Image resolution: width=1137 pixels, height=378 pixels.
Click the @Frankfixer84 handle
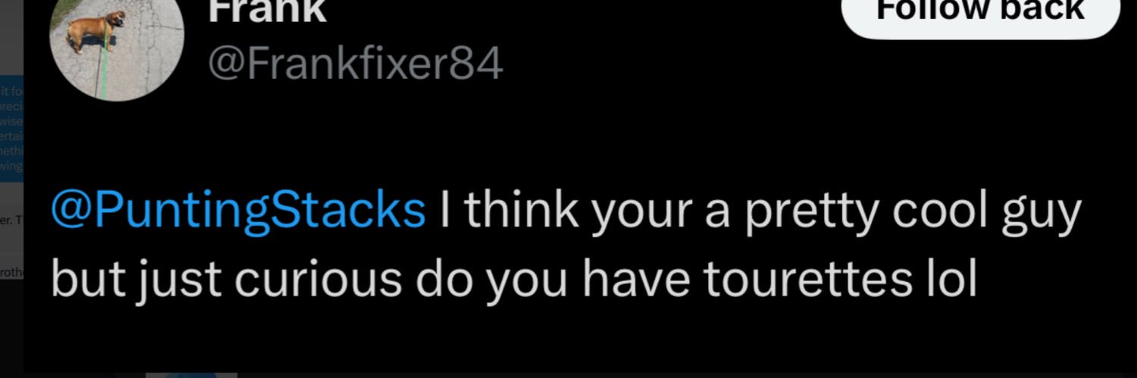pos(356,65)
